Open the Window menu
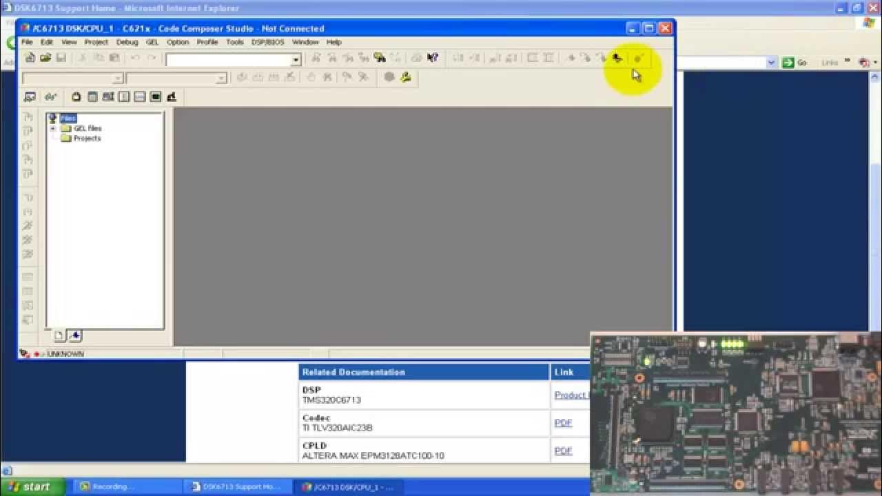This screenshot has width=882, height=496. (x=305, y=42)
